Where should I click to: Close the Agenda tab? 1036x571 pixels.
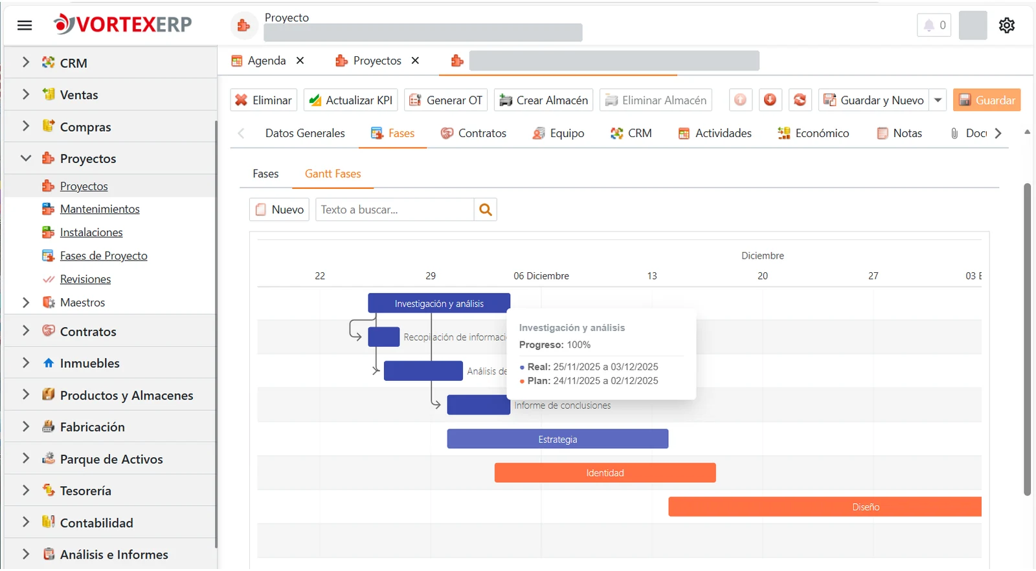tap(300, 61)
